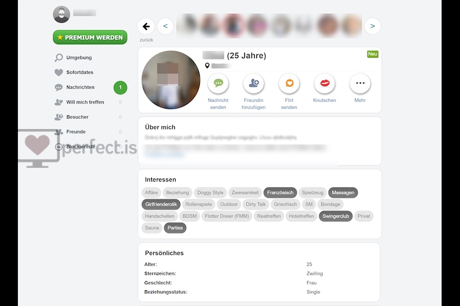Image resolution: width=460 pixels, height=306 pixels.
Task: Send a flirt with the heart icon
Action: tap(289, 84)
